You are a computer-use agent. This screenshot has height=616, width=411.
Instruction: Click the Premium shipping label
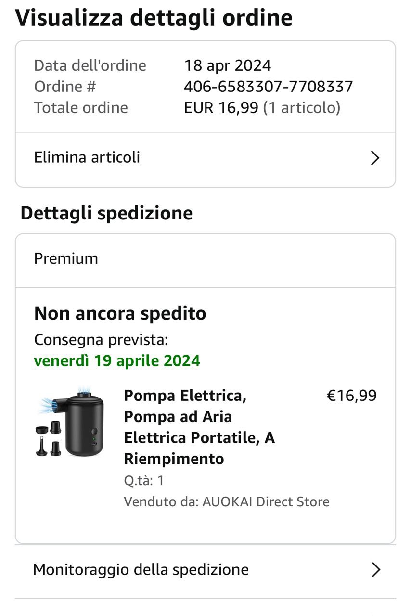66,258
